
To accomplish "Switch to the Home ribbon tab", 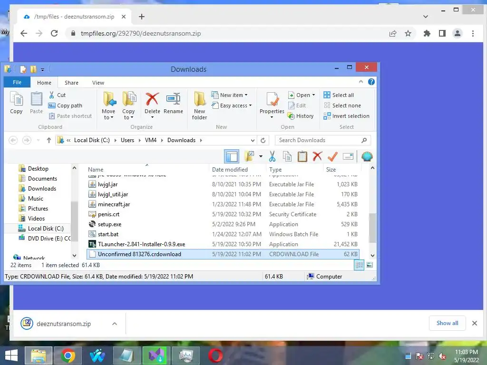I will pos(44,83).
